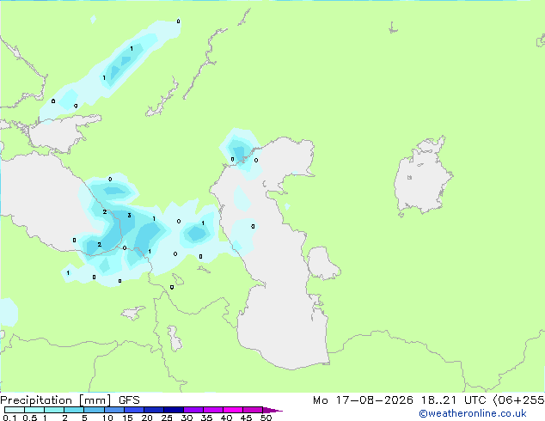Click the "3" precipitation value on the map
Image resolution: width=545 pixels, height=421 pixels.
129,216
